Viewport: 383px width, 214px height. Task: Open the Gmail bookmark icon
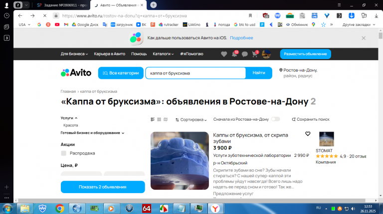click(x=66, y=24)
